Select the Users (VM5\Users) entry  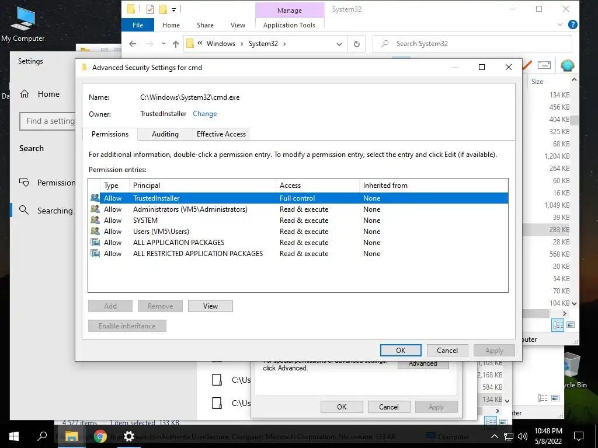point(298,231)
